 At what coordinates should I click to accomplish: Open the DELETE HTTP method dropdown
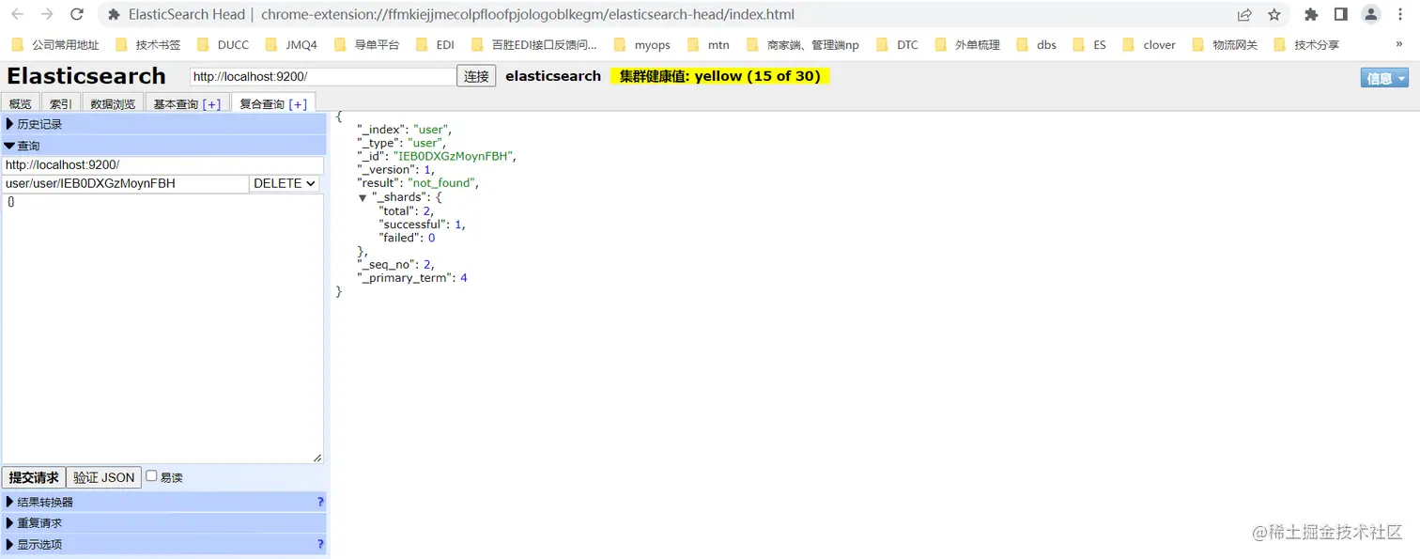pyautogui.click(x=285, y=183)
